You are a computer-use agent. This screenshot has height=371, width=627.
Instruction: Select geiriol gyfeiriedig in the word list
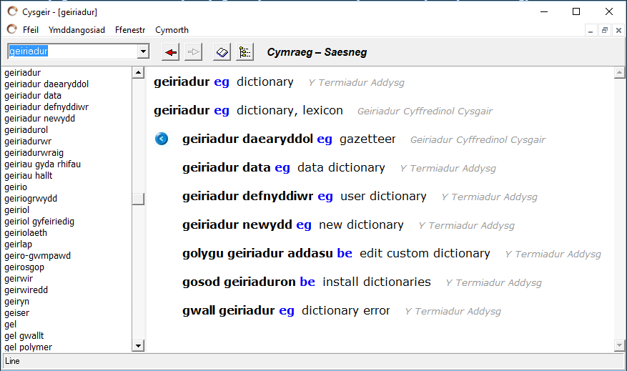[39, 222]
